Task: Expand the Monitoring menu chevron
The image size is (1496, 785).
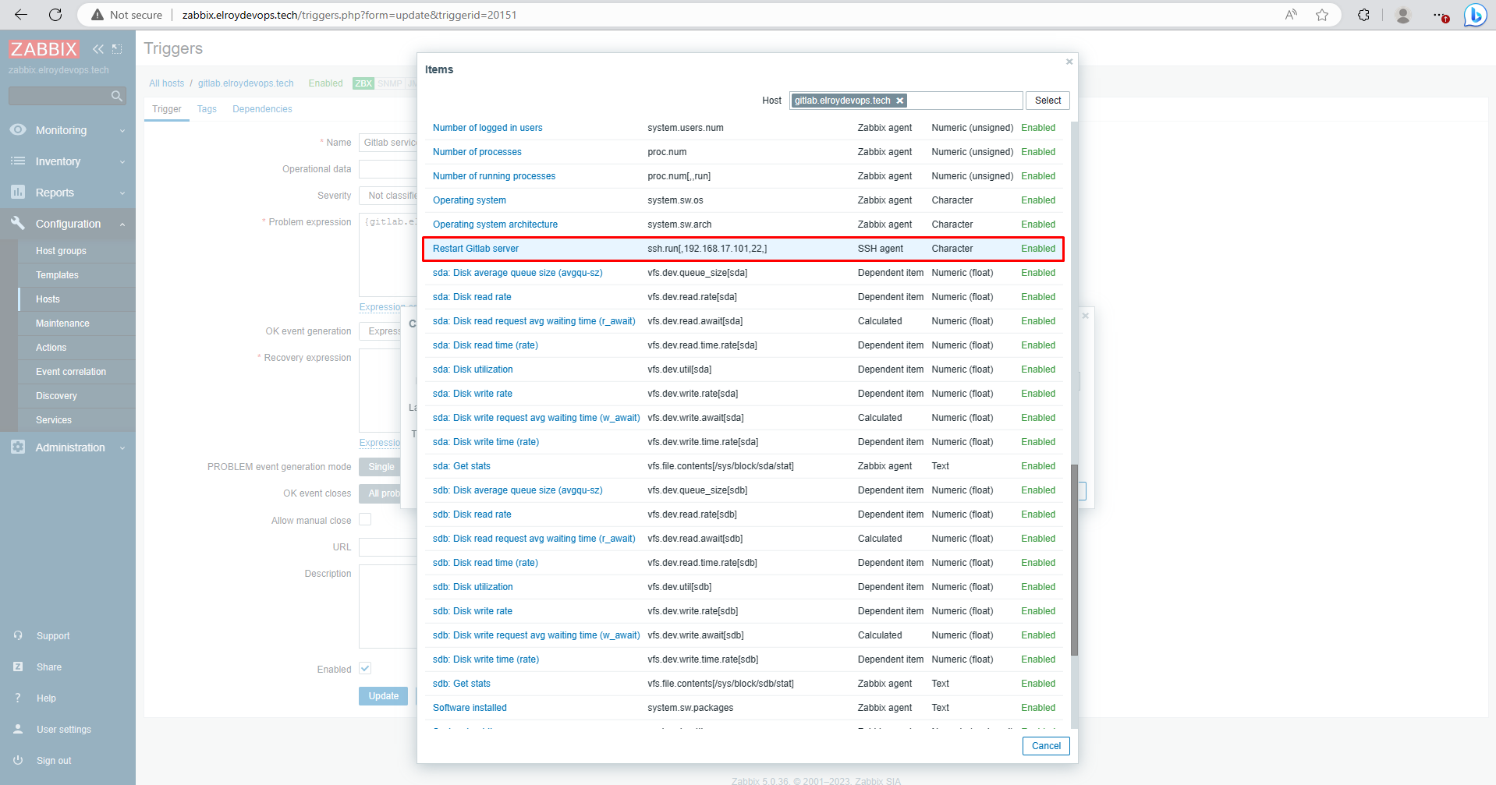Action: 122,131
